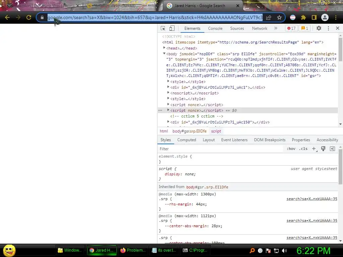This screenshot has width=343, height=257.
Task: Click the share page icon in address bar
Action: (x=269, y=17)
